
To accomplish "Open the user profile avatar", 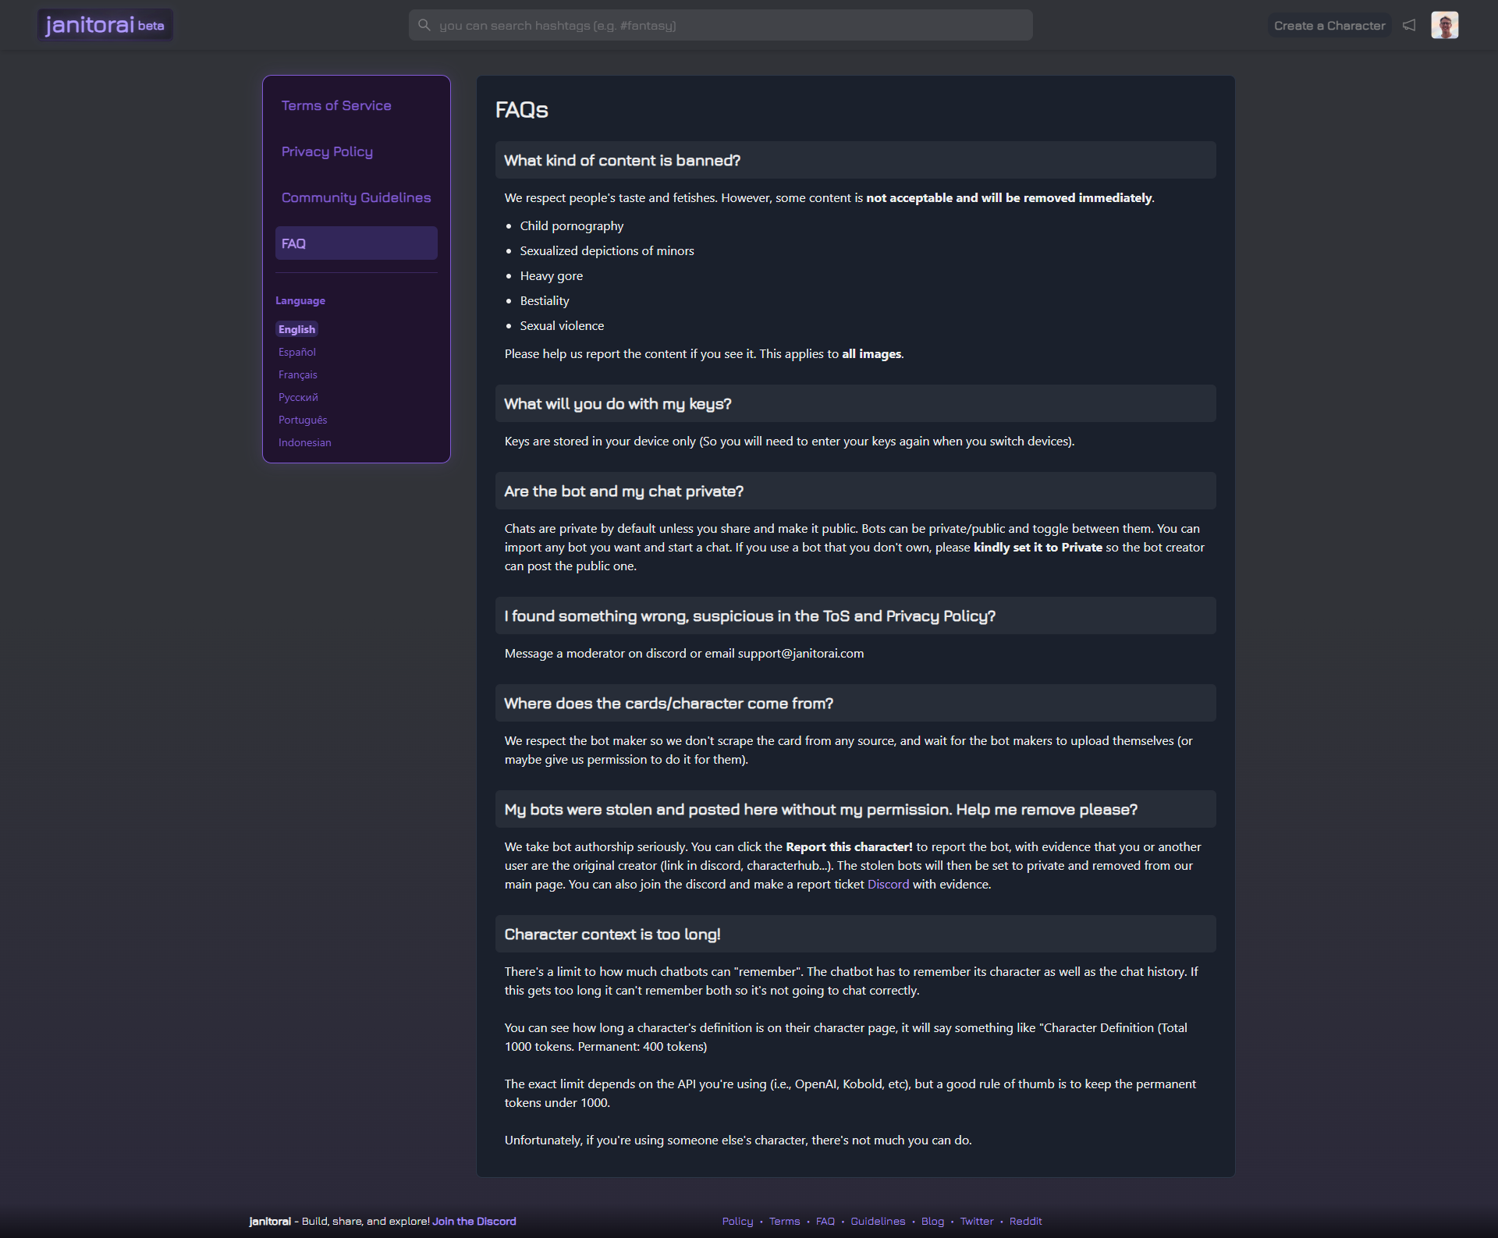I will coord(1444,25).
